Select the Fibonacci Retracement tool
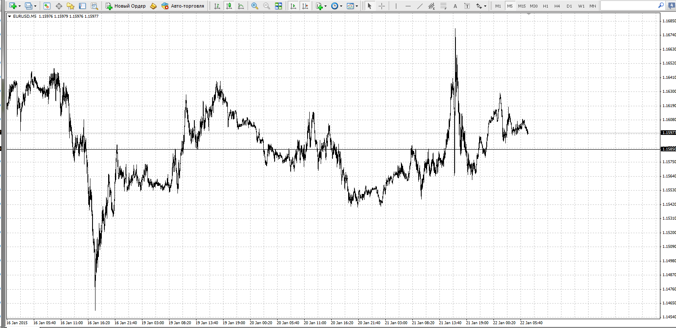Viewport: 676px width, 328px height. pyautogui.click(x=443, y=6)
